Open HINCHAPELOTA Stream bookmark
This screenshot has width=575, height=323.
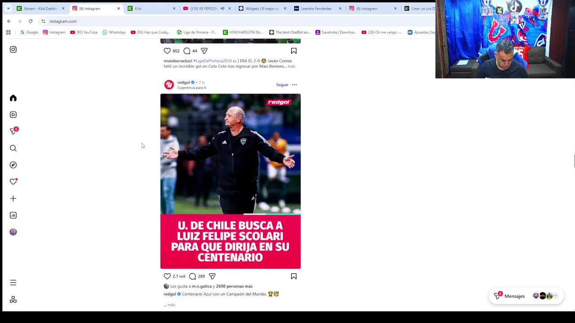(243, 32)
